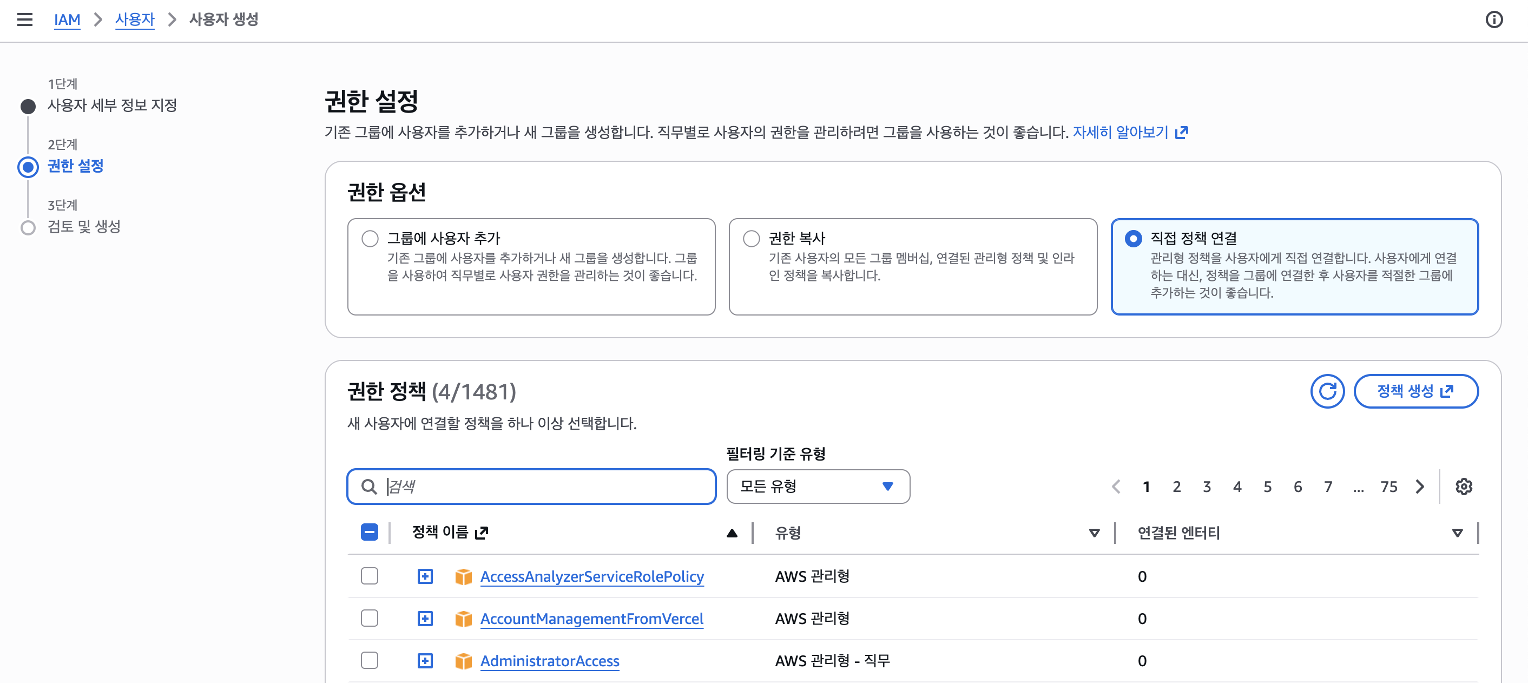The image size is (1528, 683).
Task: Open sort menu for 유형 column
Action: coord(1095,533)
